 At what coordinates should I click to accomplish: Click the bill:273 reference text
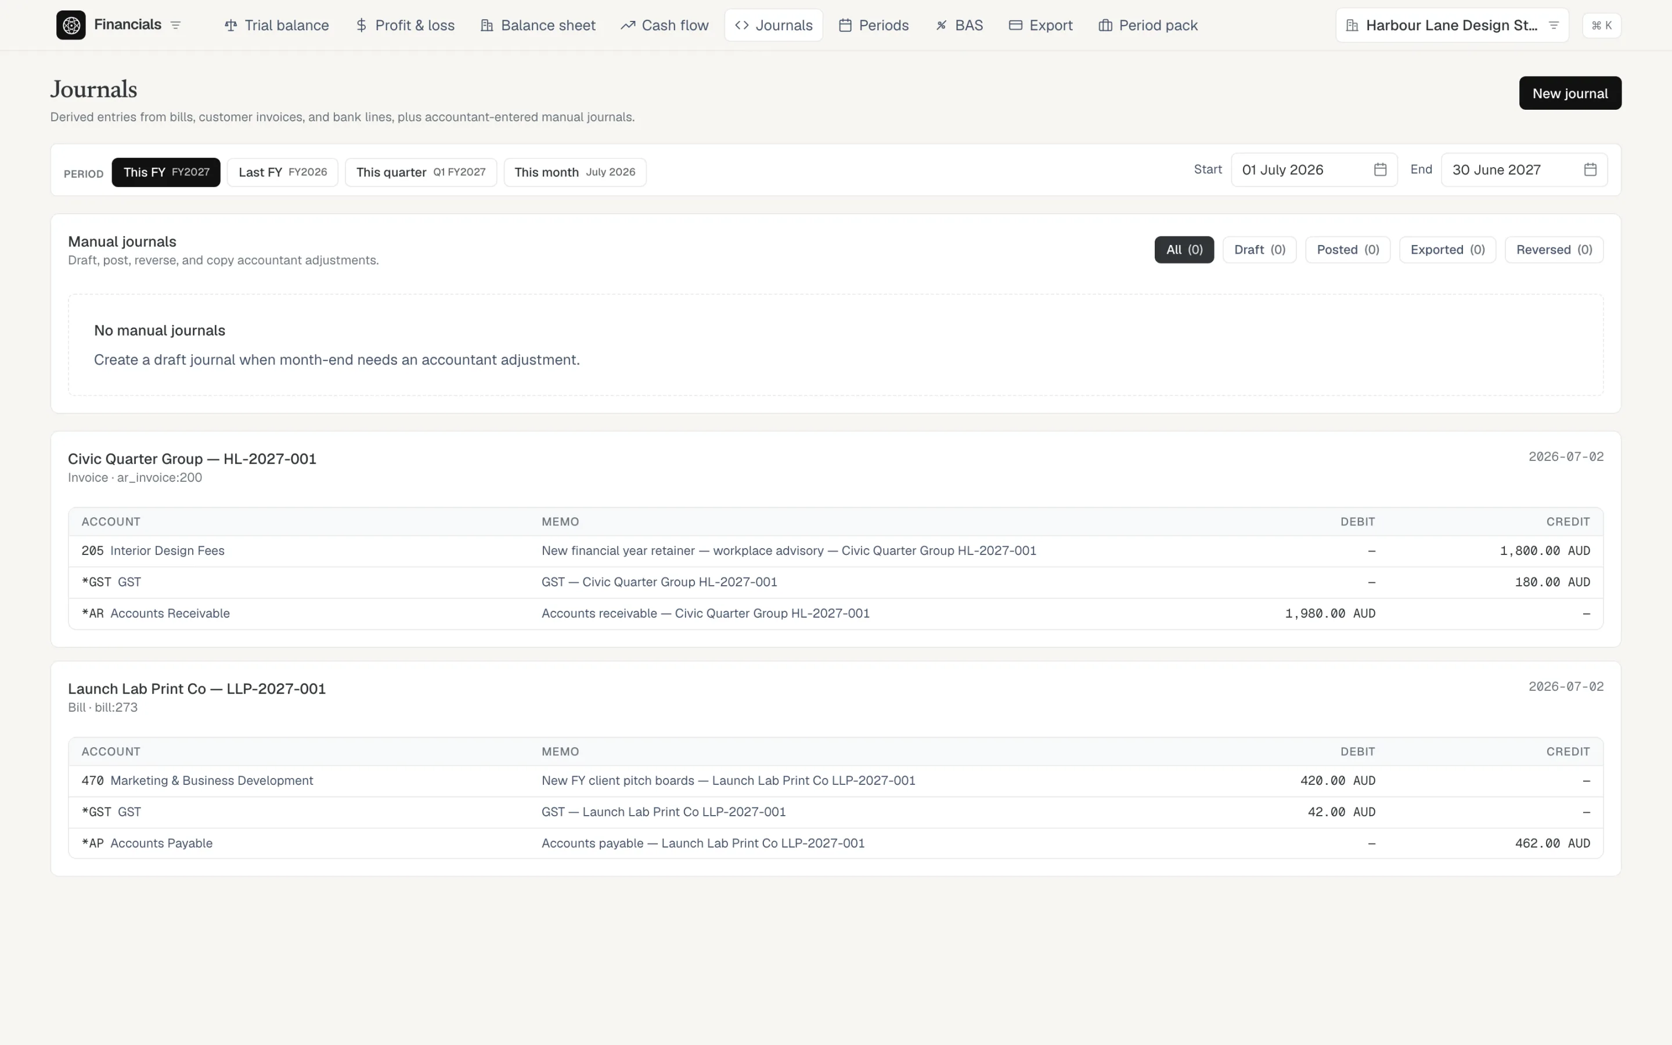[x=116, y=708]
